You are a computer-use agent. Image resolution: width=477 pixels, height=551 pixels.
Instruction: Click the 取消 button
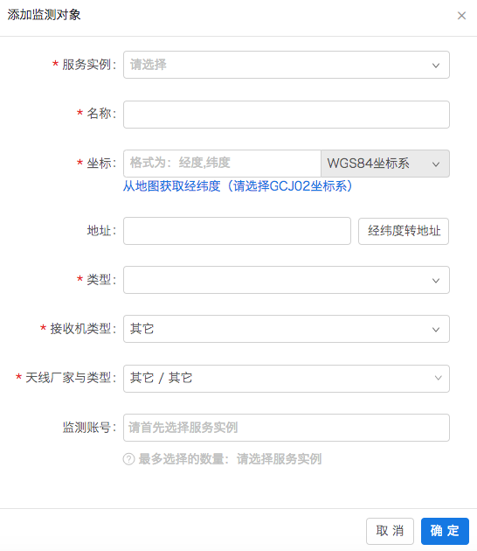click(x=390, y=531)
